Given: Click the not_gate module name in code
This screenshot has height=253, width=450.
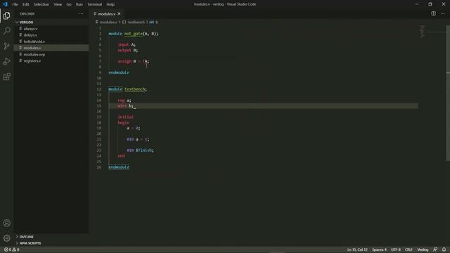Looking at the screenshot, I should [x=134, y=34].
